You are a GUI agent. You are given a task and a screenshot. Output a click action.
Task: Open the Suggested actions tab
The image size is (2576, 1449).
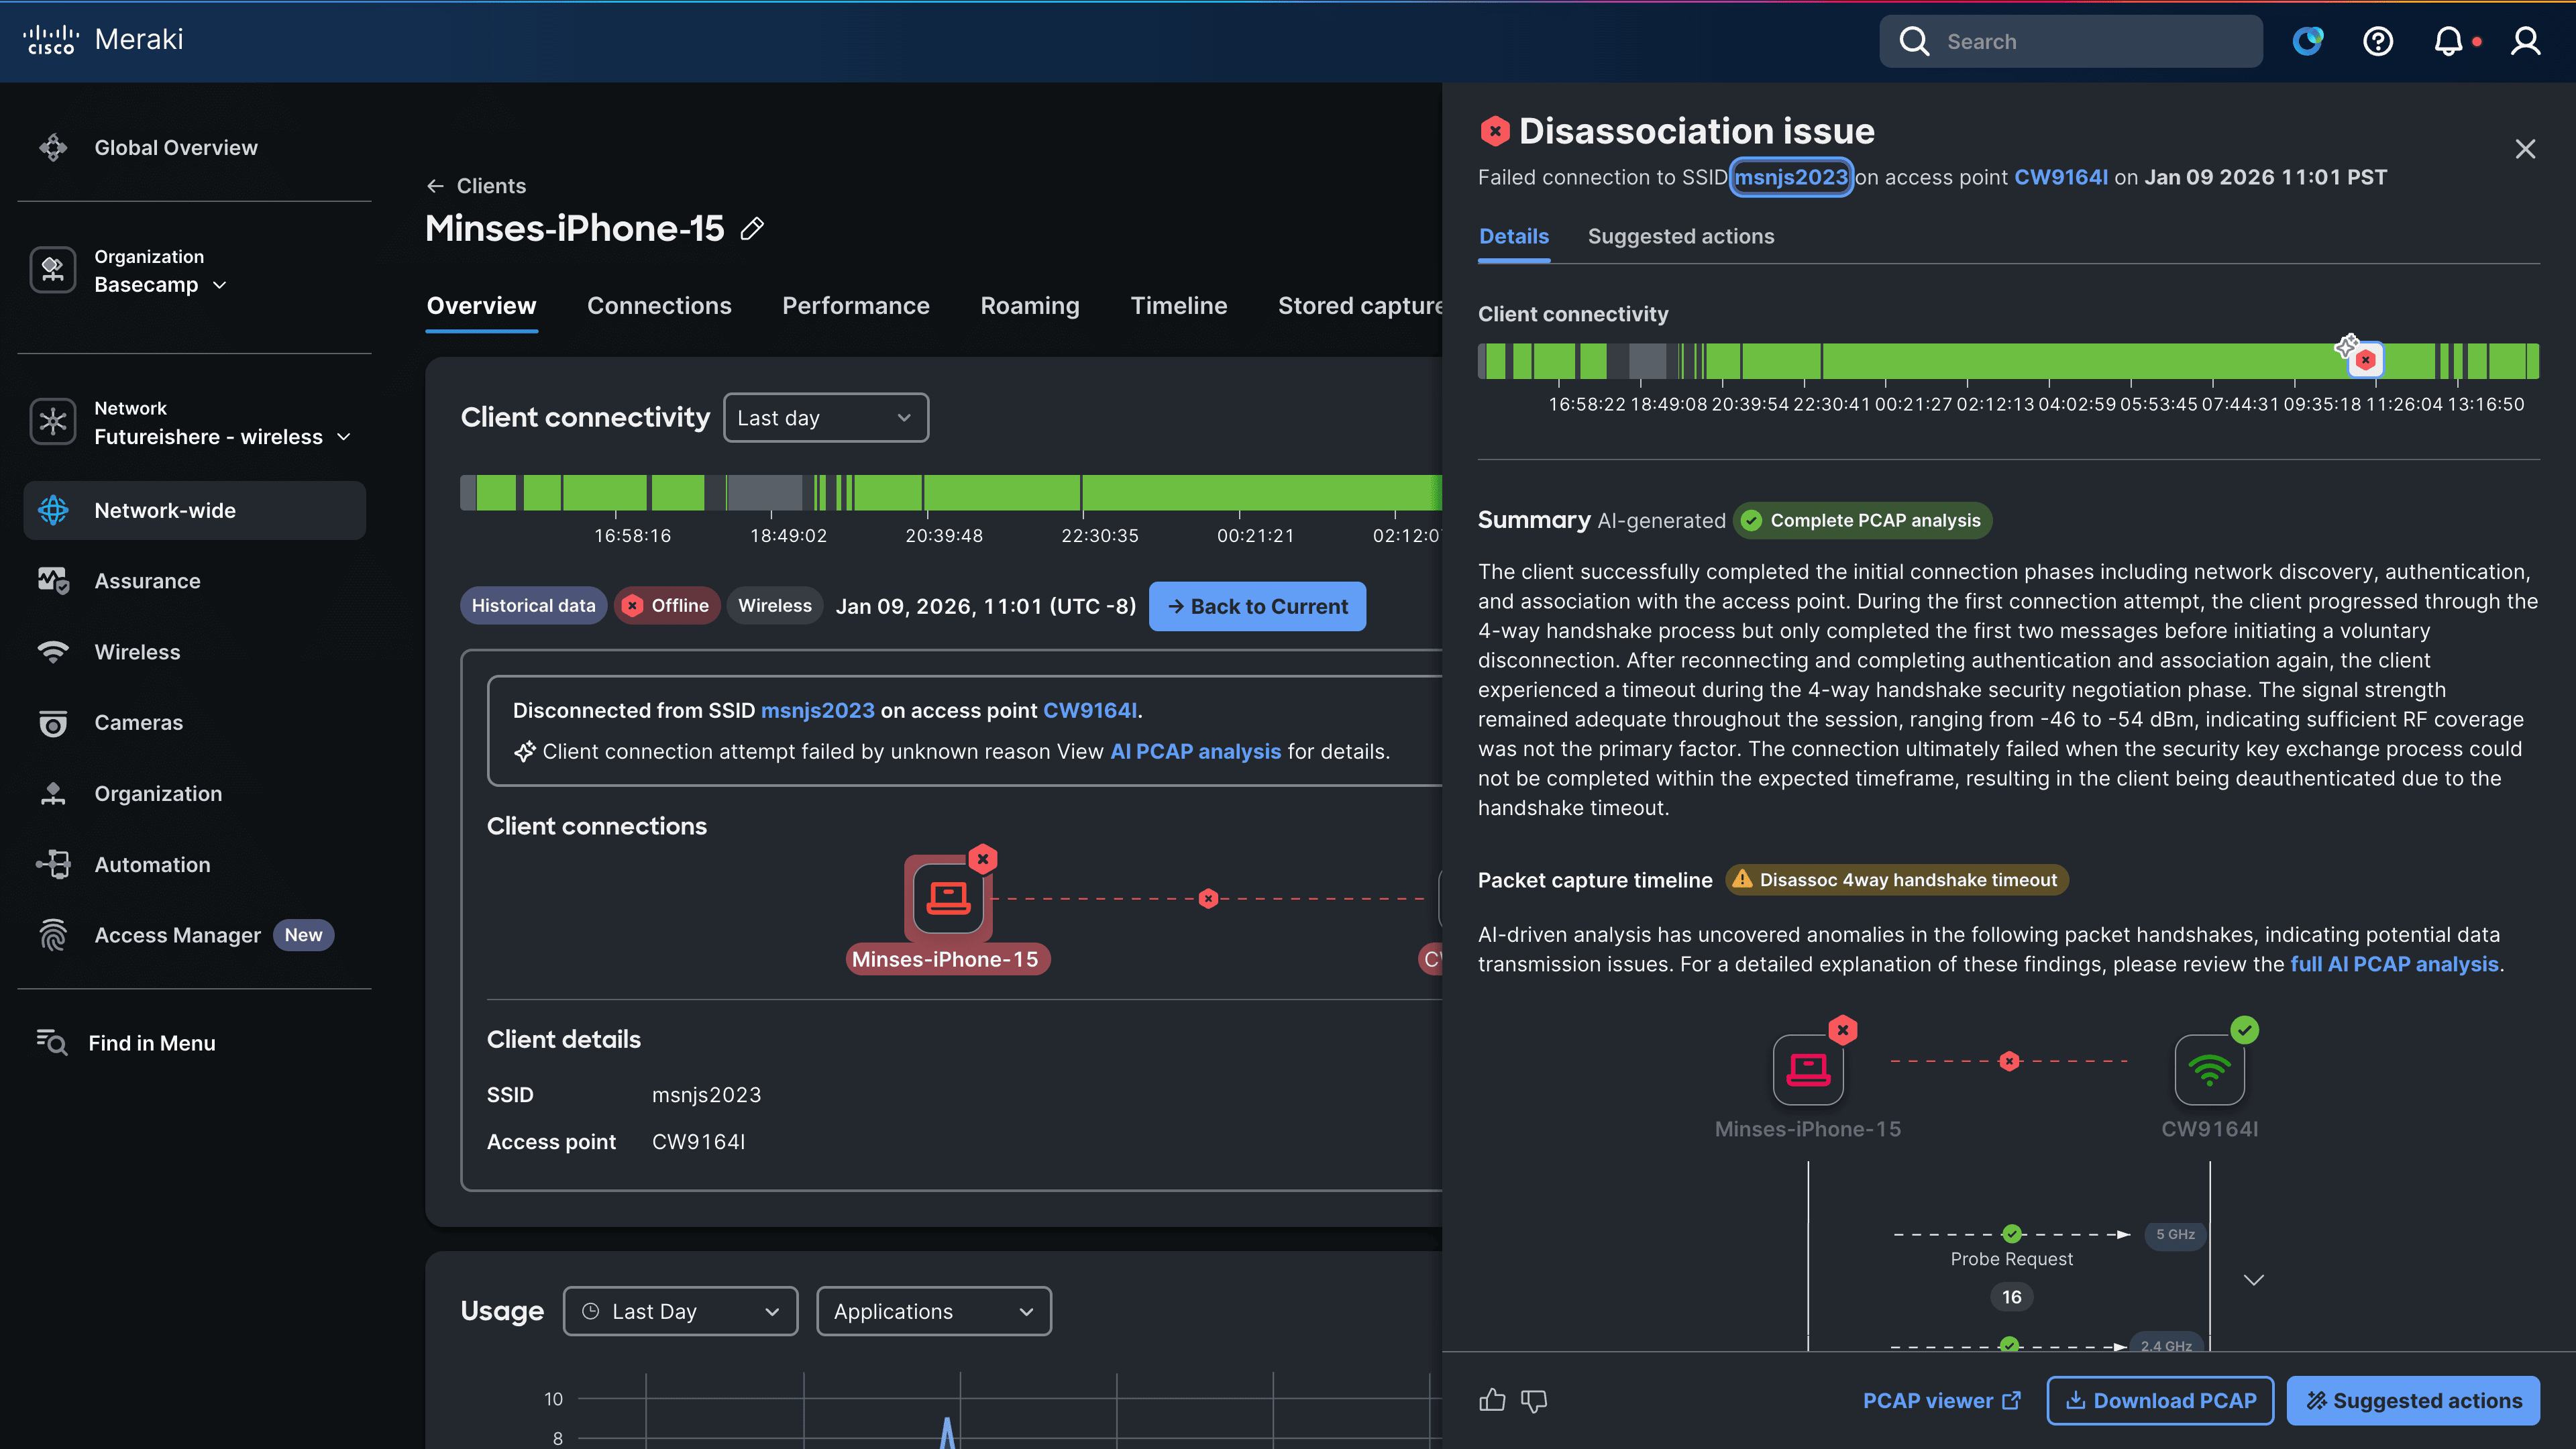[1681, 236]
